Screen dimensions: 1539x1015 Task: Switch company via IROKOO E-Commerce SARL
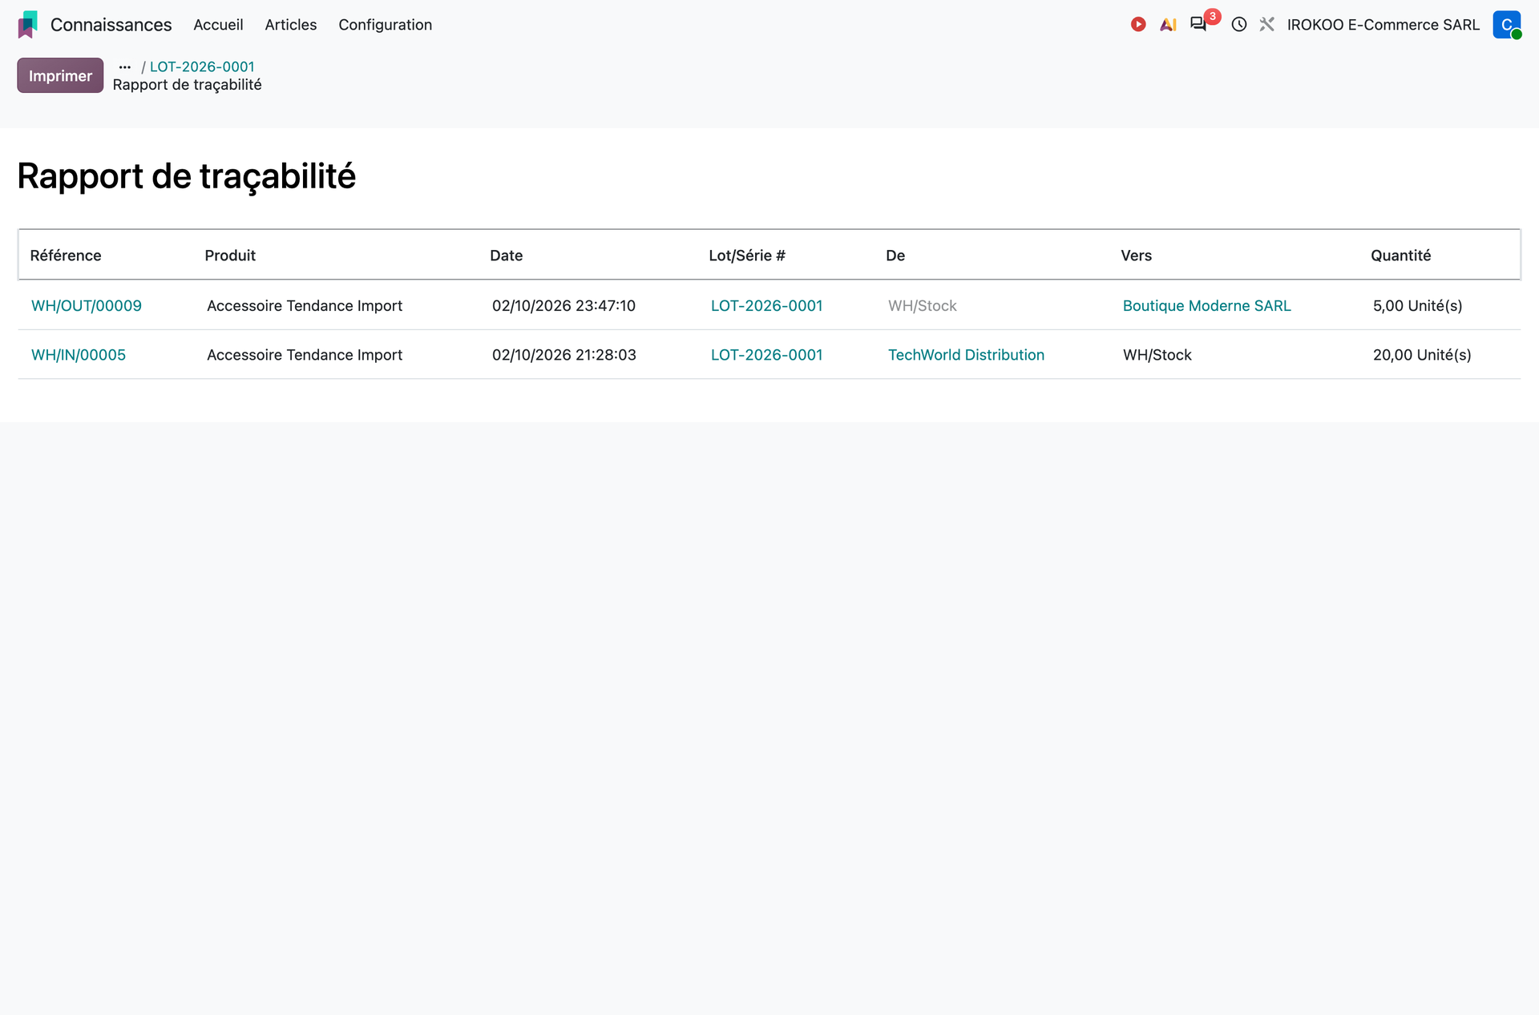(x=1383, y=25)
